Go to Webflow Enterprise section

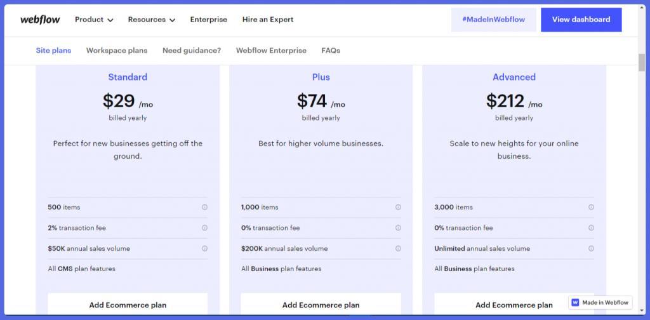tap(271, 51)
